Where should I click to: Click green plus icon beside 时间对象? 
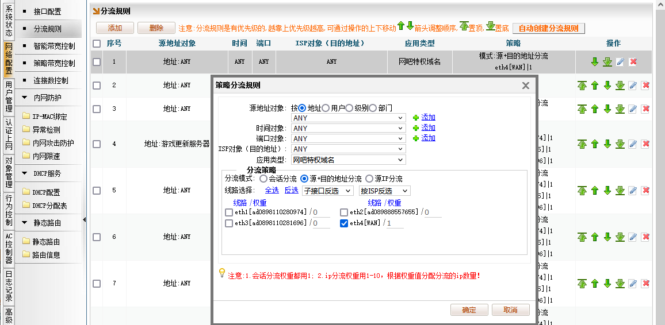tap(416, 128)
